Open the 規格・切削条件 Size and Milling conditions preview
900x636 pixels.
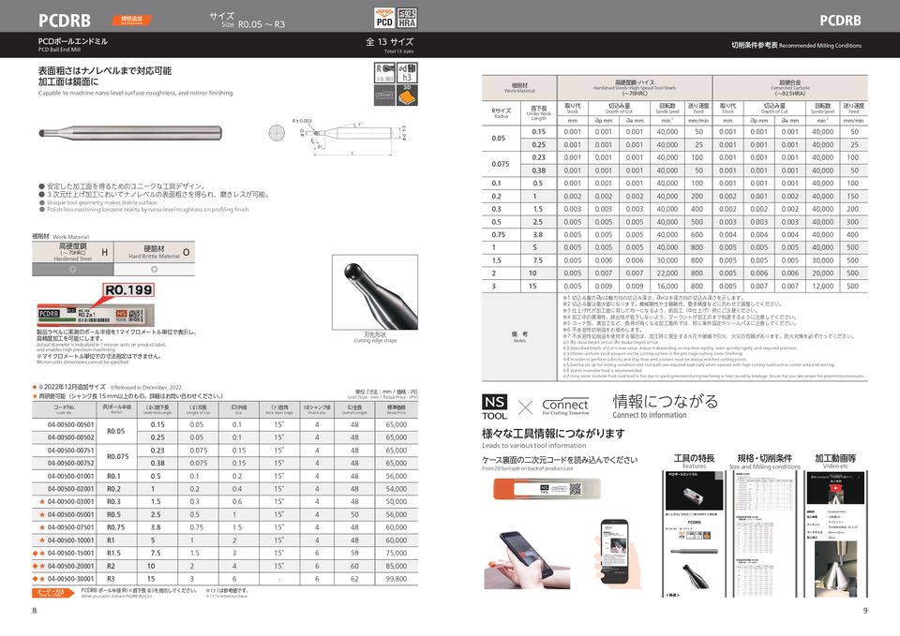(765, 535)
